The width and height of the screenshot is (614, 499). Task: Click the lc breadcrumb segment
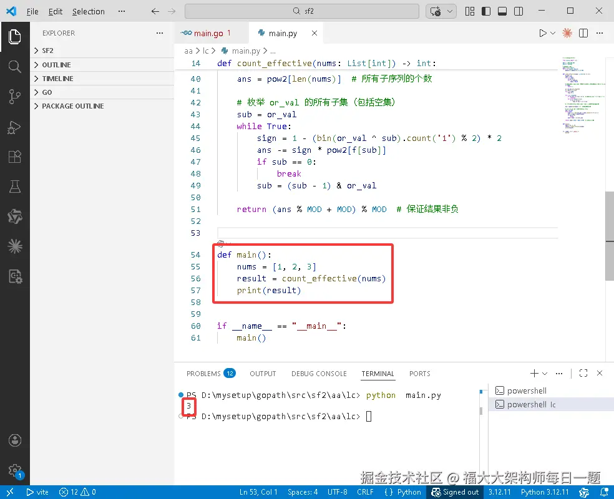205,51
